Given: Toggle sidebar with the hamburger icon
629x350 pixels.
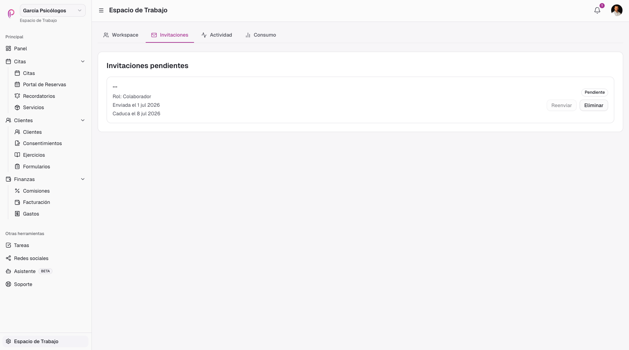Looking at the screenshot, I should click(101, 10).
